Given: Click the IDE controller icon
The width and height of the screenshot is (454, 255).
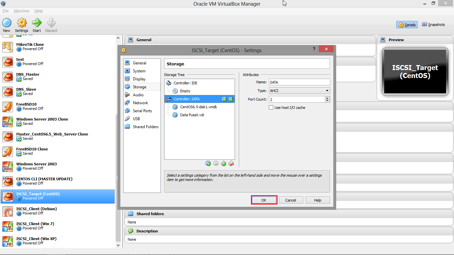Looking at the screenshot, I should 169,83.
